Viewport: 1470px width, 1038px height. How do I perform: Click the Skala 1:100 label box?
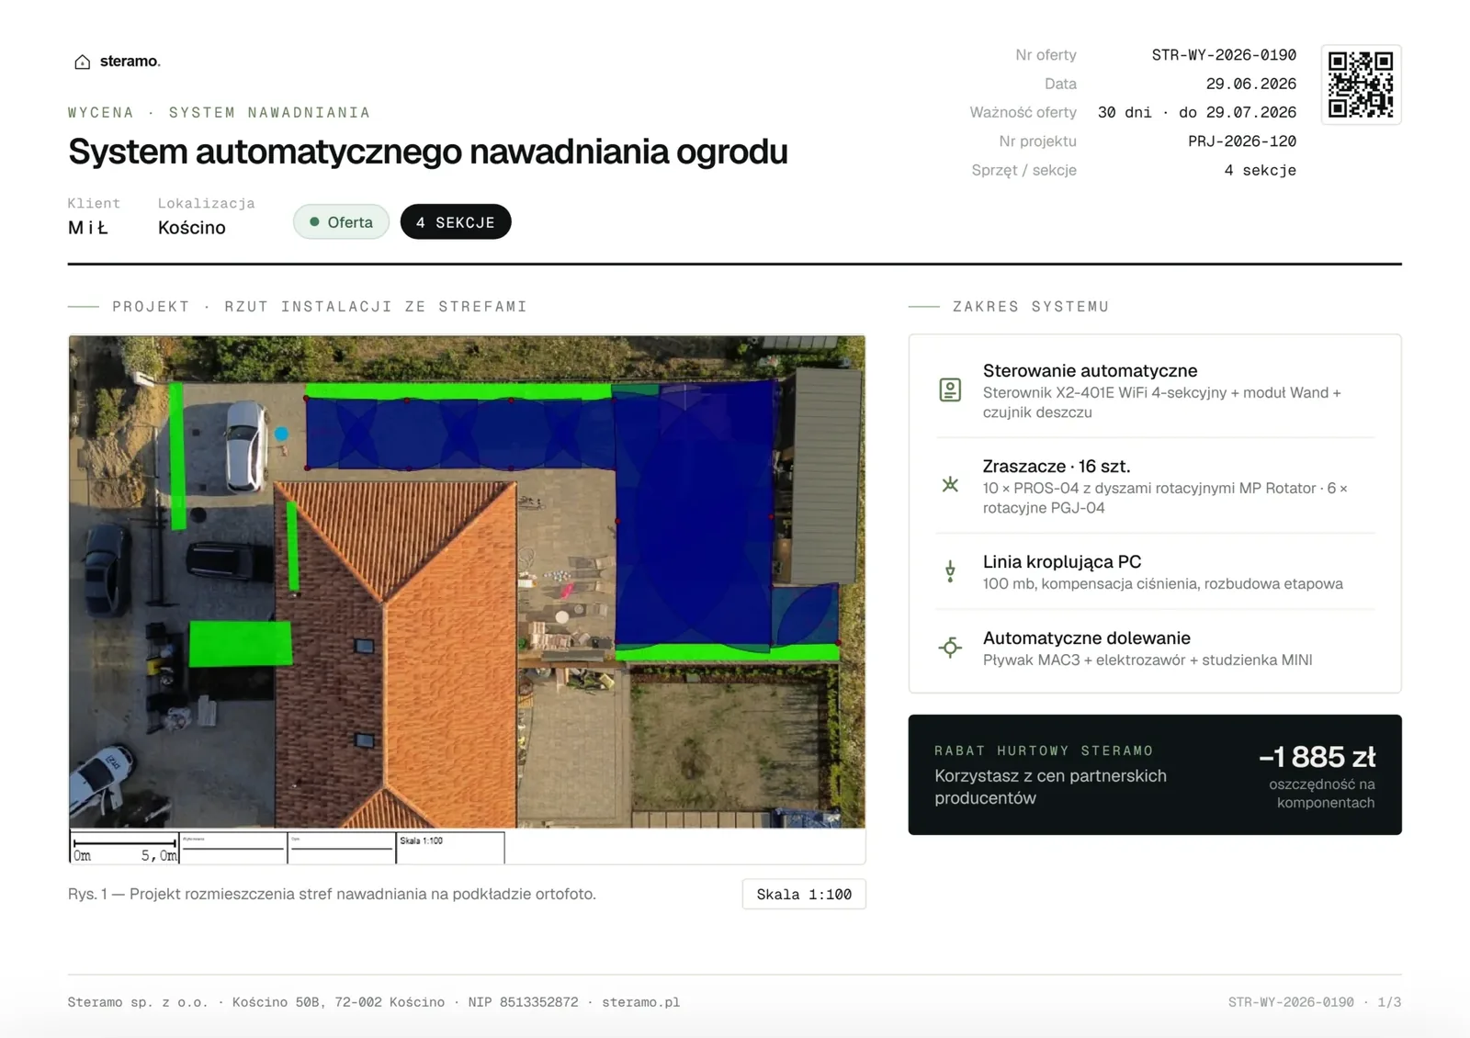(804, 895)
